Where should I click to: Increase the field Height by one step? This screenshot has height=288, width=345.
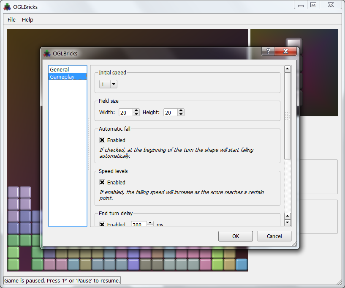point(181,110)
